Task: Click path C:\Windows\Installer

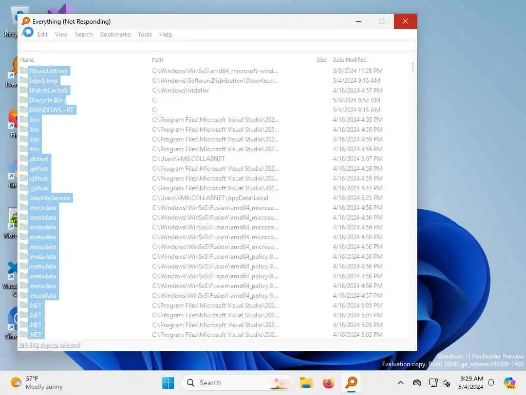Action: [180, 91]
